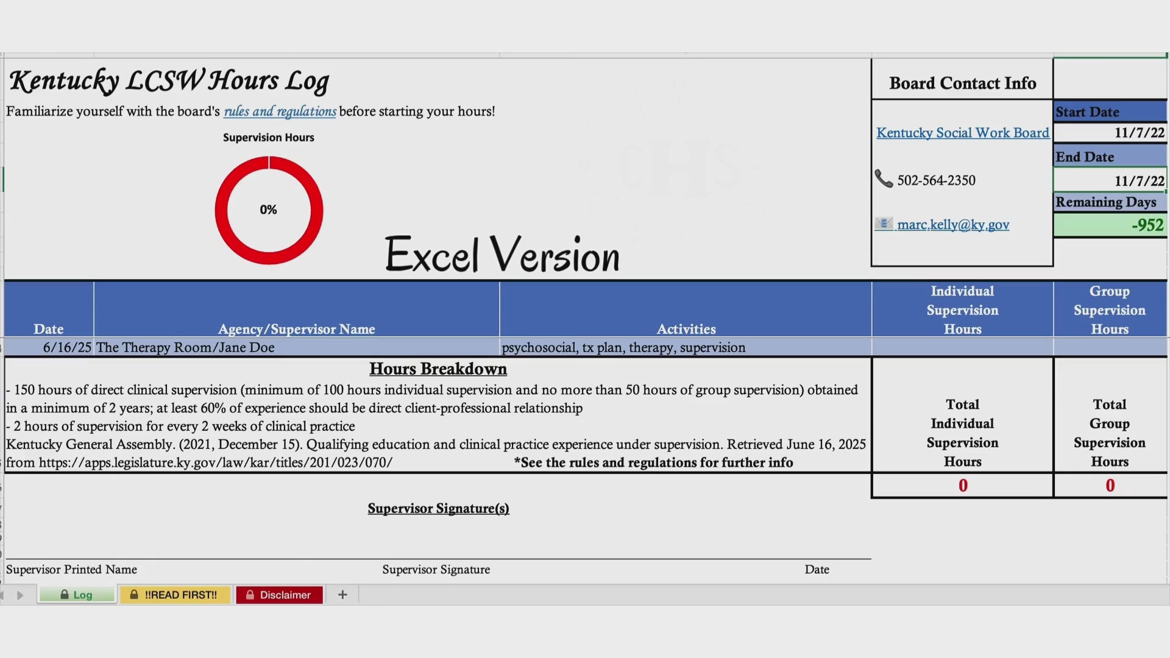Select the End Date value cell

click(x=1110, y=180)
